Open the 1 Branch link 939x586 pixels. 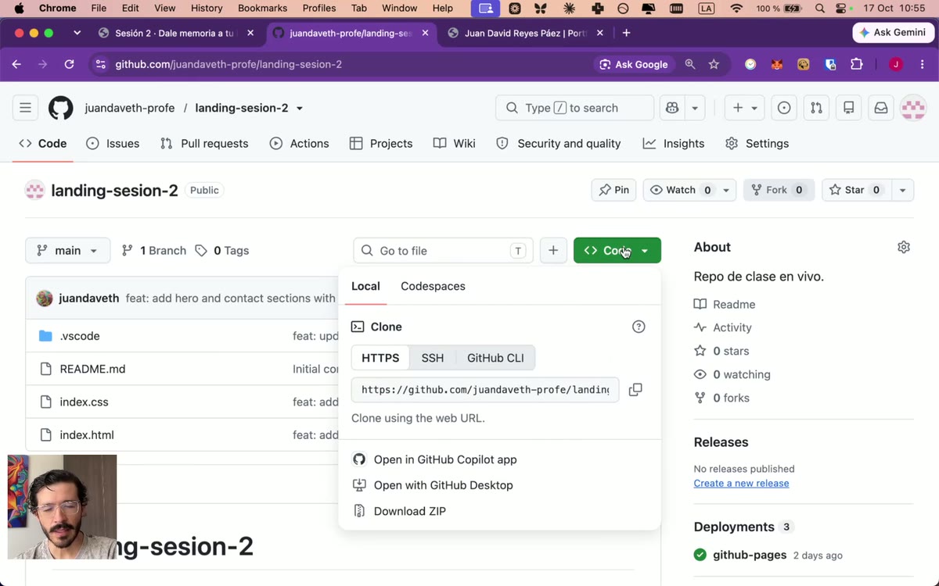154,251
